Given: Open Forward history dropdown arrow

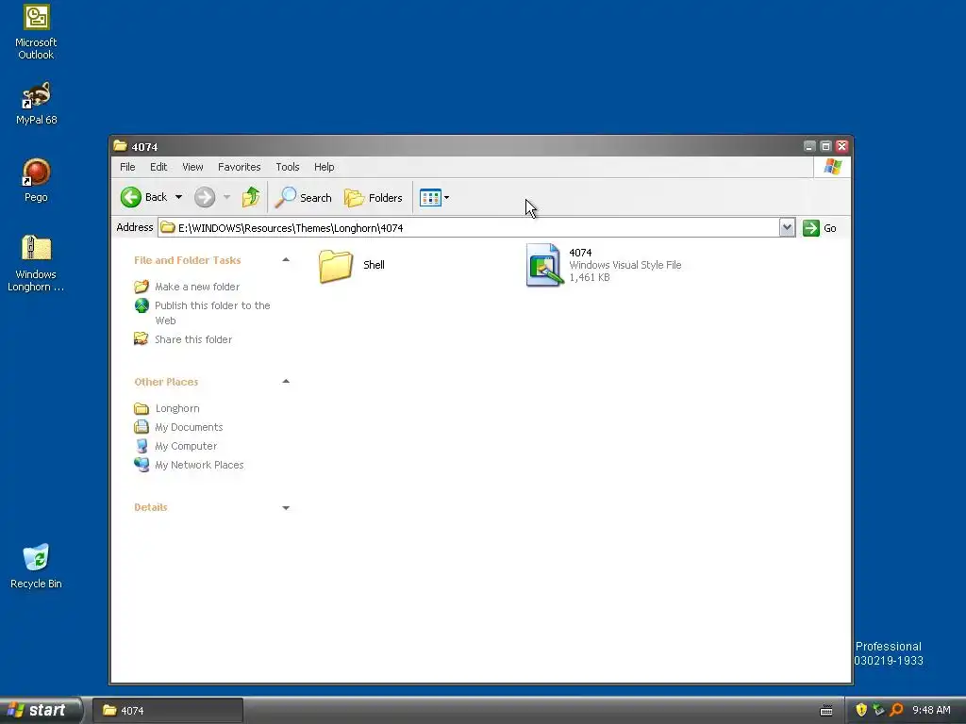Looking at the screenshot, I should coord(226,197).
